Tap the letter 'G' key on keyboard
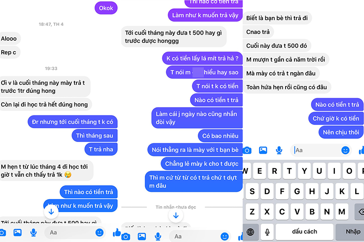 297,191
